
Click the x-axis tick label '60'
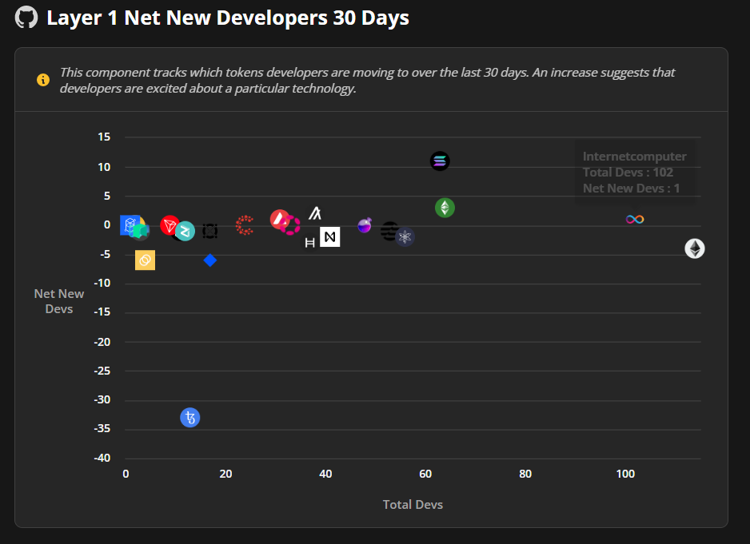click(x=425, y=474)
